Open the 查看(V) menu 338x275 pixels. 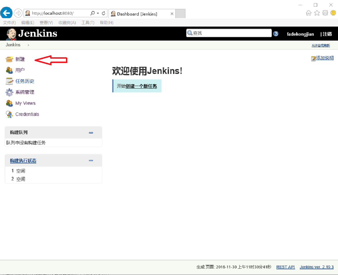46,23
